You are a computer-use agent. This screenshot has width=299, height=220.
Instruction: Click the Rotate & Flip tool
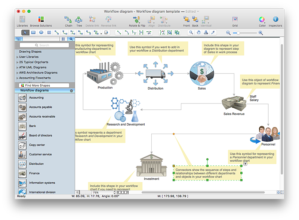click(136, 20)
